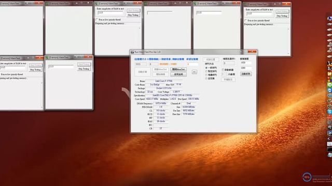
Task: Click the CL value 9.0 clocks
Action: pos(161,111)
